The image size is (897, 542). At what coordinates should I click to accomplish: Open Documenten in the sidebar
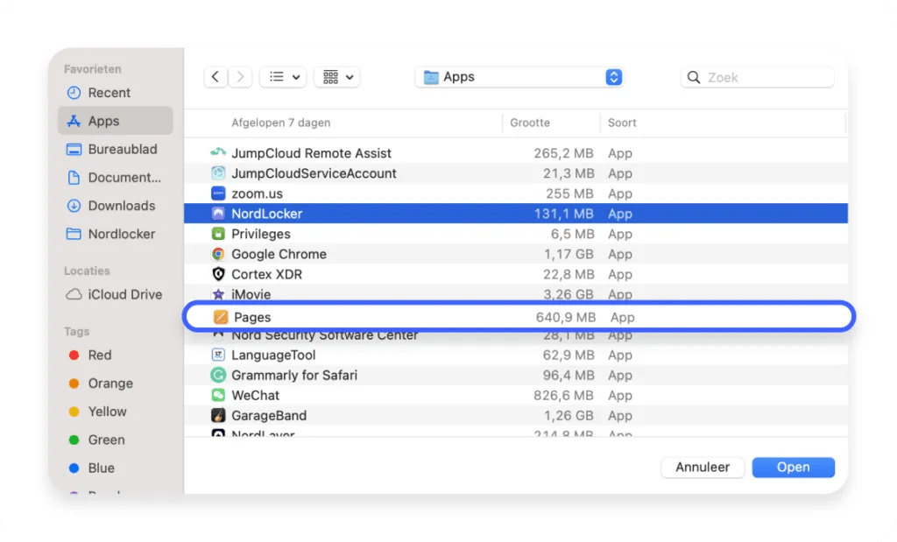(115, 177)
